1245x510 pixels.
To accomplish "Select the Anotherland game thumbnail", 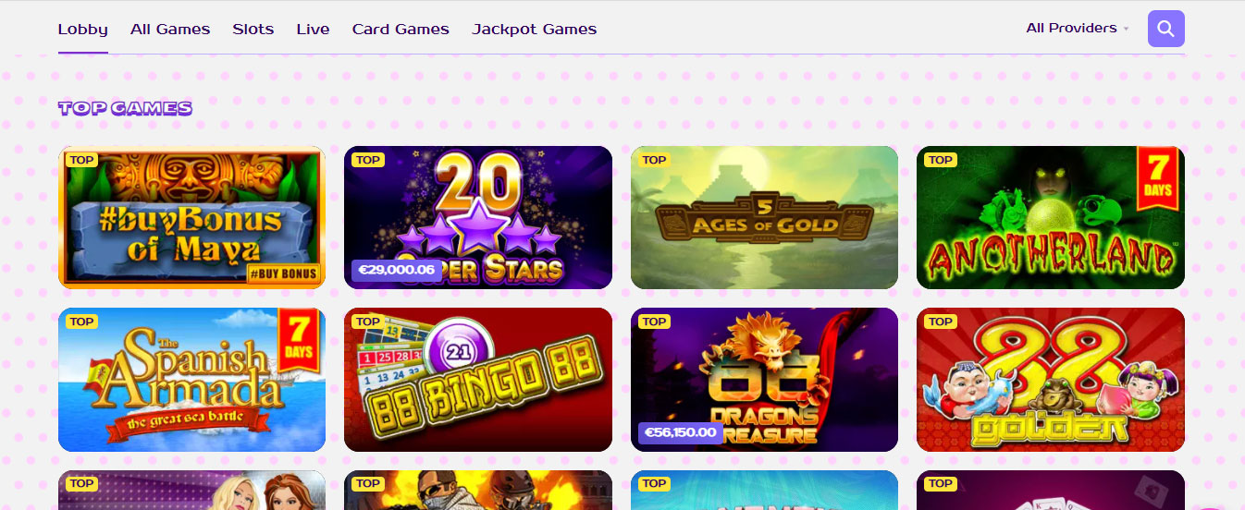I will point(1051,217).
